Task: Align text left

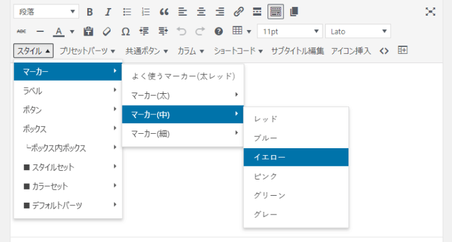Action: 183,12
